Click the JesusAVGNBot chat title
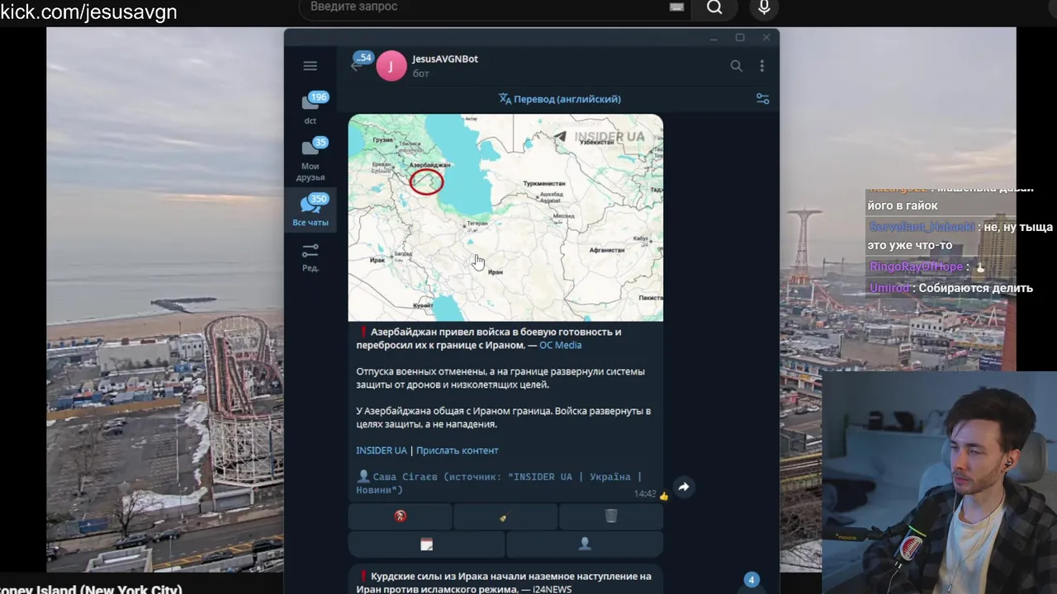This screenshot has width=1057, height=594. [445, 59]
